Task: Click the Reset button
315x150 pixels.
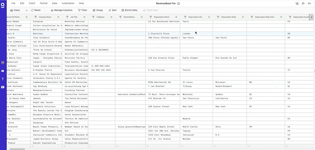Action: pos(36,10)
